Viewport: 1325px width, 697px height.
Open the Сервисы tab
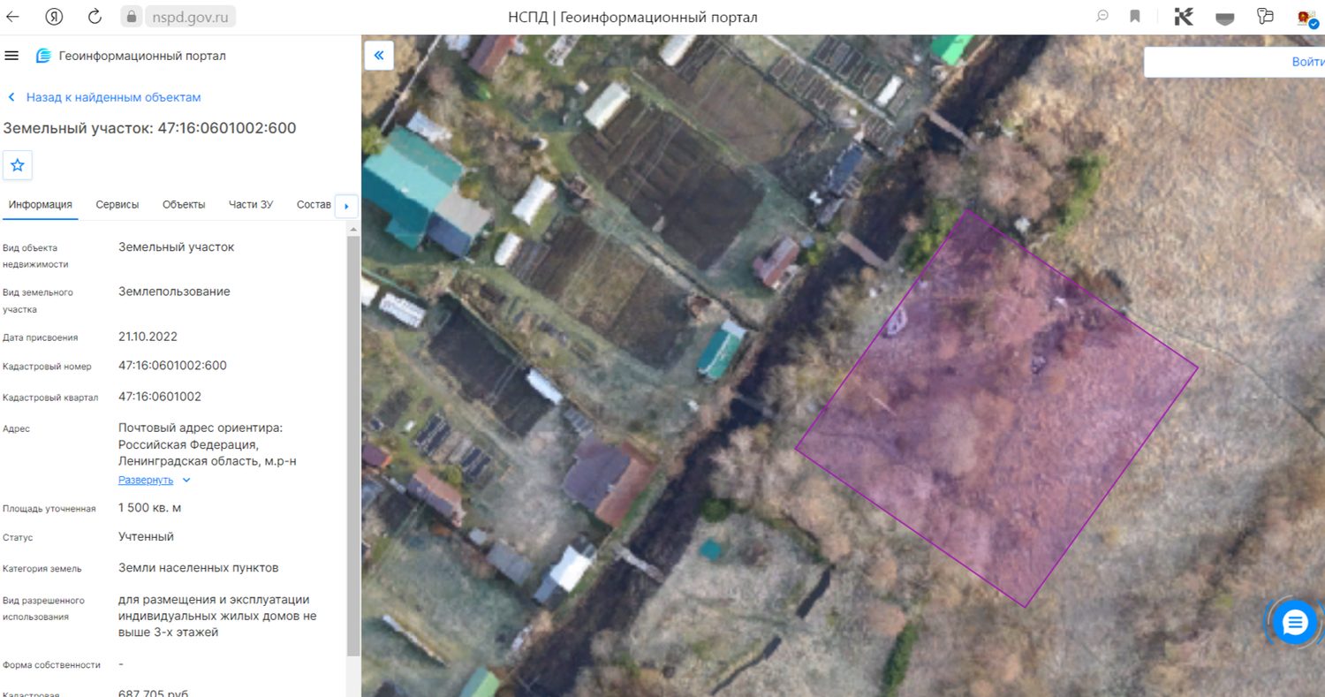[x=117, y=205]
